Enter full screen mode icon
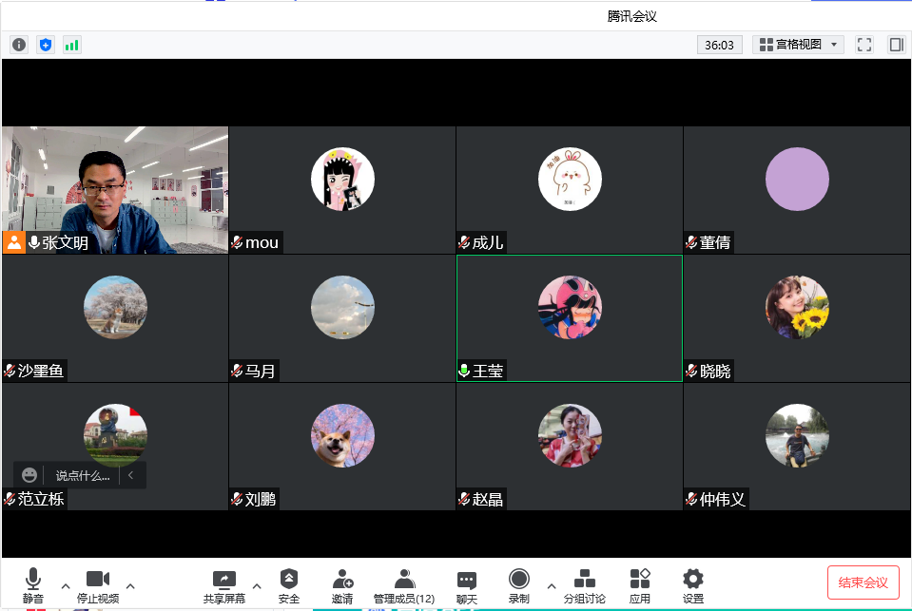The height and width of the screenshot is (611, 912). [863, 45]
